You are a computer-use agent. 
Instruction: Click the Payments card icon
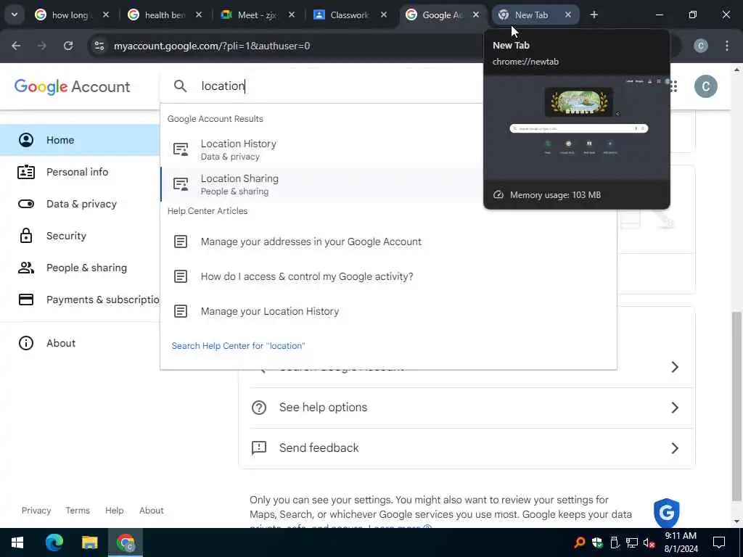point(26,300)
